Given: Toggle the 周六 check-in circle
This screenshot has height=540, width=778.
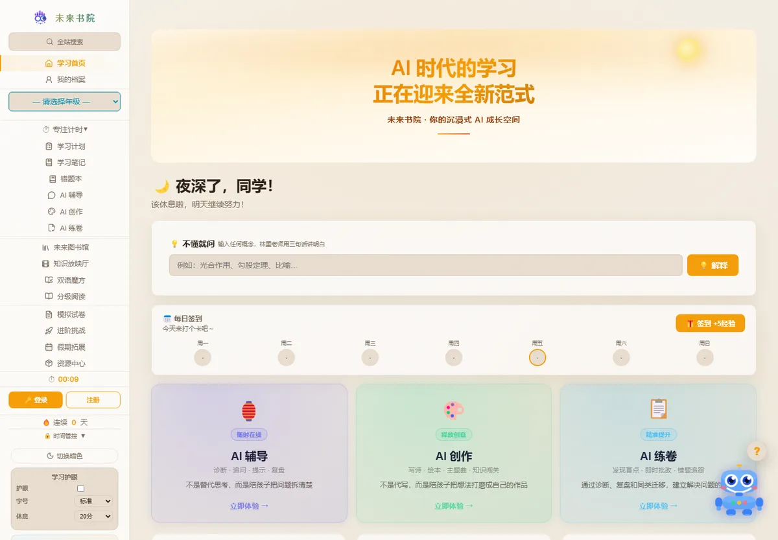Looking at the screenshot, I should 621,357.
